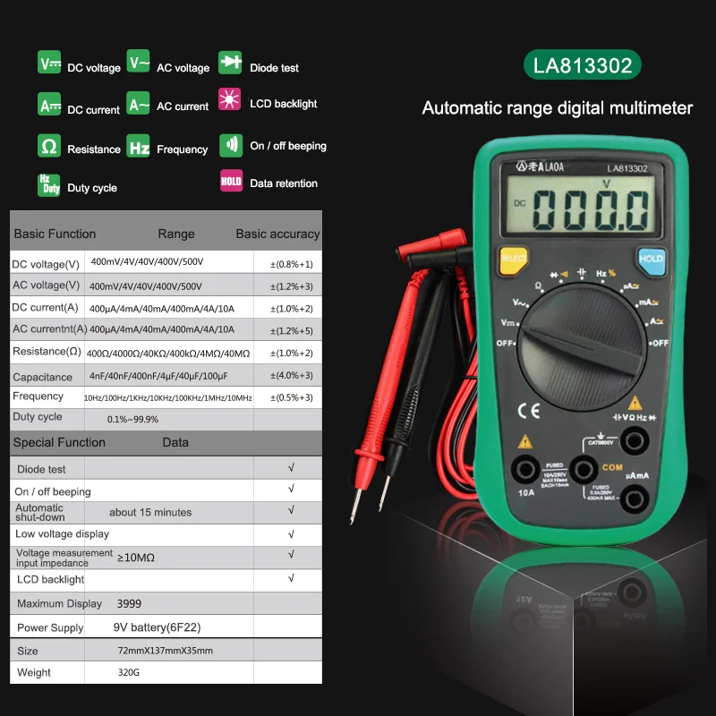Click the "4nF/40nF/400nF/4μF/40μF/100μF" capacitance range

(158, 376)
